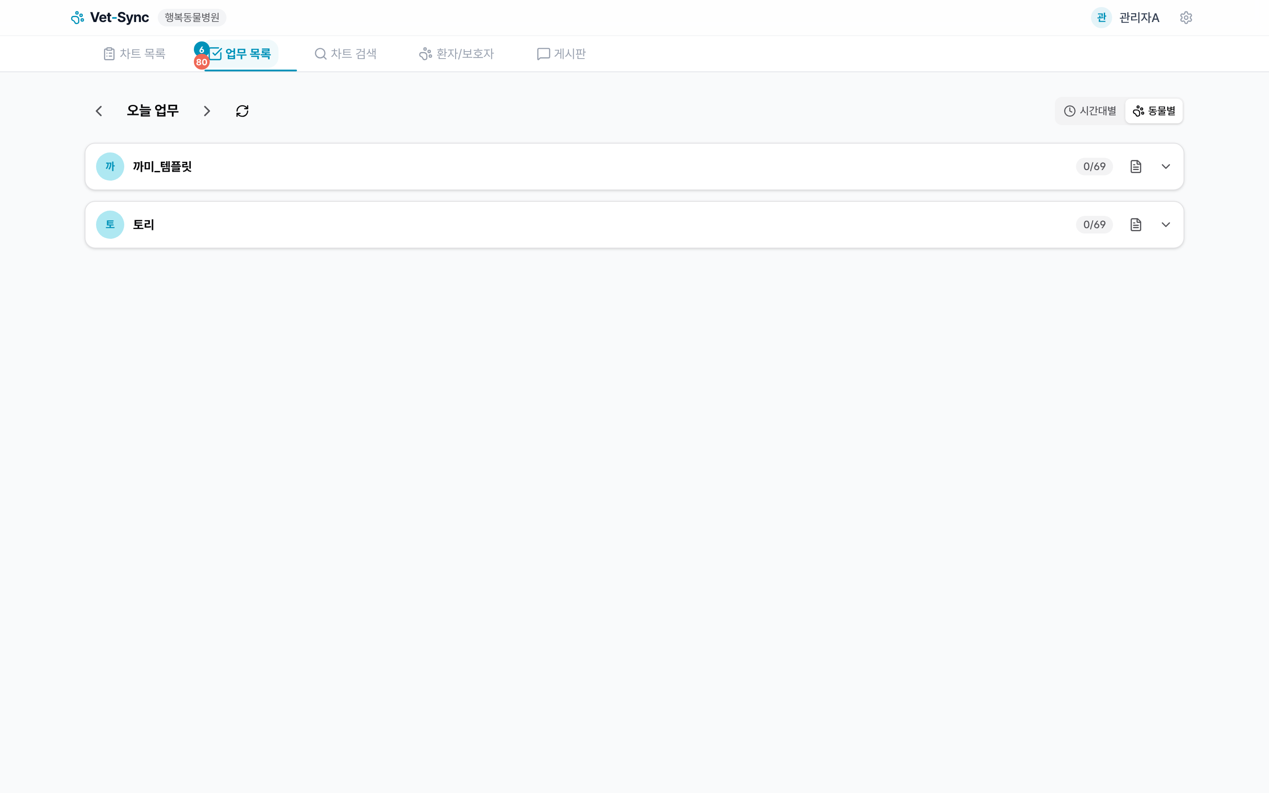
Task: Open the 게시판 tab
Action: [x=561, y=54]
